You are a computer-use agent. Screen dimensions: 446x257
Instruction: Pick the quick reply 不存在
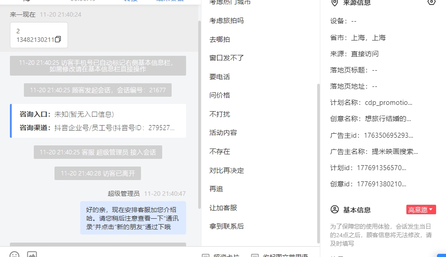point(219,152)
